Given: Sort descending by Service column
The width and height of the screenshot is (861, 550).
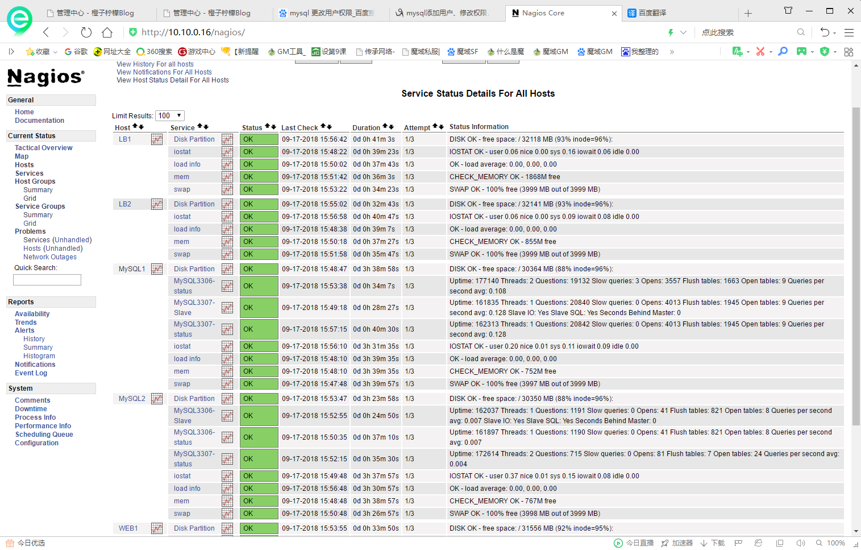Looking at the screenshot, I should pos(206,127).
